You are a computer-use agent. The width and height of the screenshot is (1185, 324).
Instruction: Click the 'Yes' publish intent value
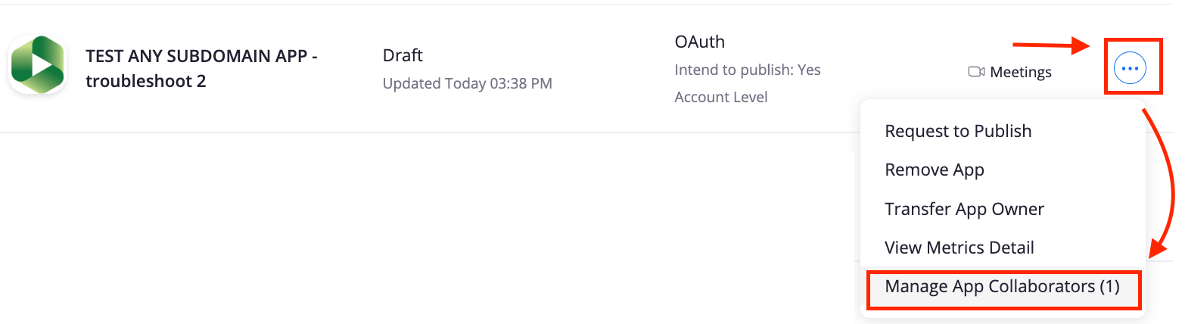click(809, 70)
